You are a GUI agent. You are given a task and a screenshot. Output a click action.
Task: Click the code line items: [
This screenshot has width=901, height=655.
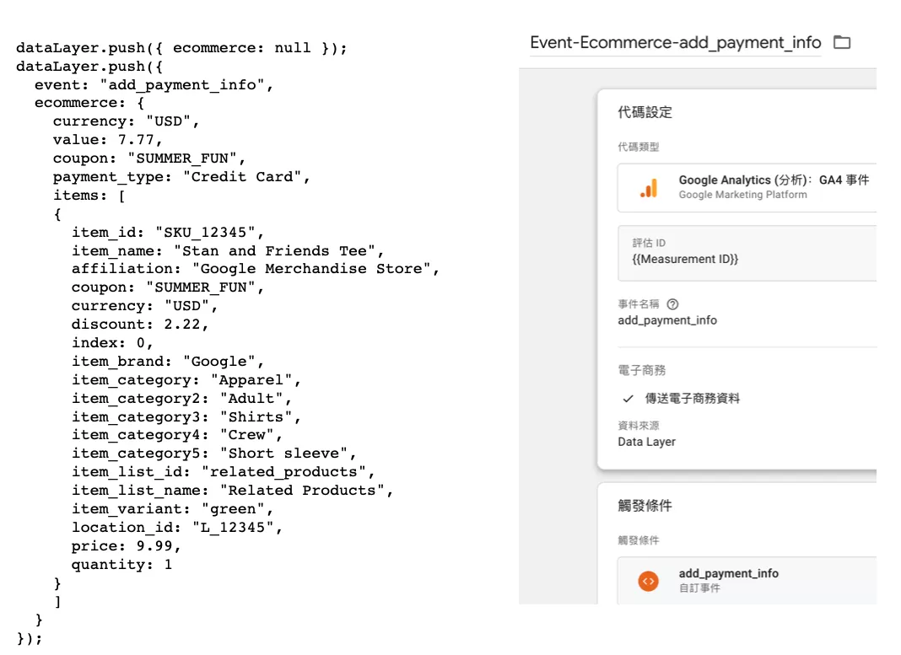89,196
